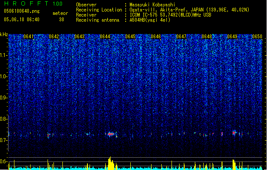Click the antenna value A504HB(yagi 4el)
The width and height of the screenshot is (267, 170).
[x=150, y=20]
